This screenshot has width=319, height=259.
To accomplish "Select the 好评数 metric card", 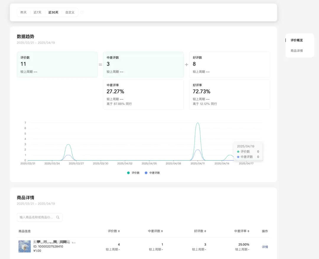I will (230, 64).
